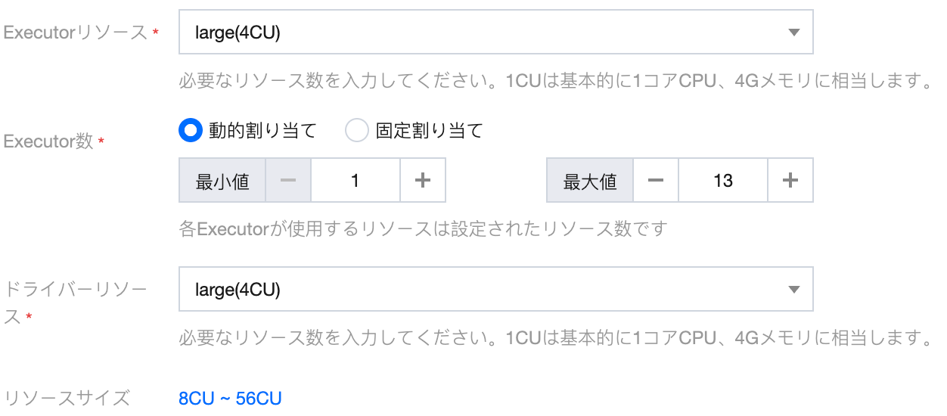The image size is (947, 416).
Task: Click the Executor数 field label
Action: [48, 141]
